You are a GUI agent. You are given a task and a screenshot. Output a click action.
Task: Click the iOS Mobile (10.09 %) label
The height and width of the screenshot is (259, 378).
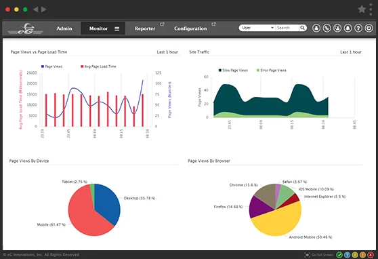click(316, 189)
